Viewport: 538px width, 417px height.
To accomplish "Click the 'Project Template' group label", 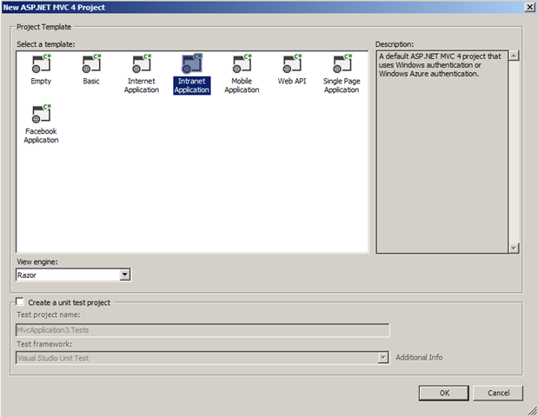I will [x=44, y=27].
